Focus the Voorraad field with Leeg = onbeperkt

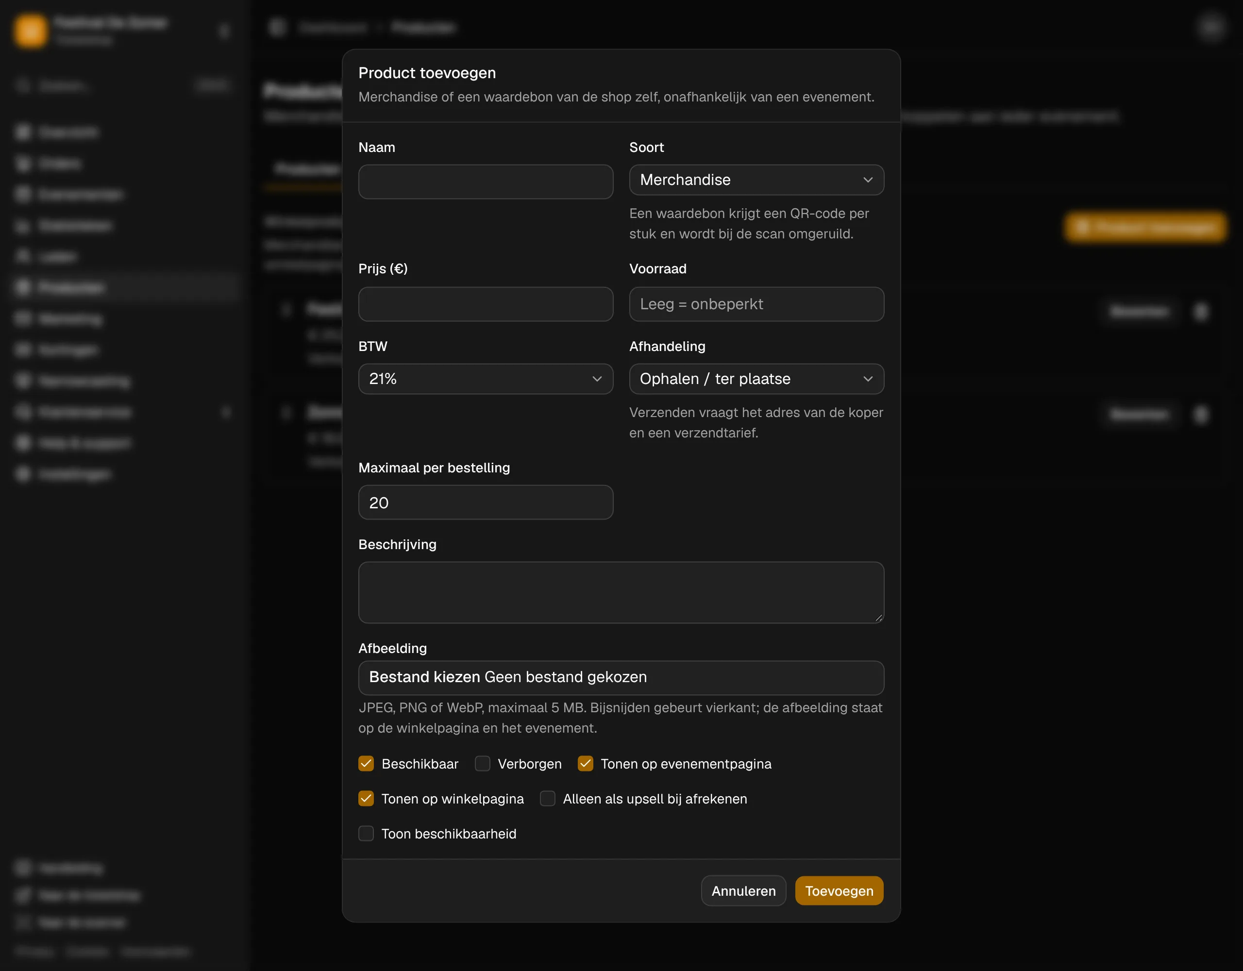756,304
